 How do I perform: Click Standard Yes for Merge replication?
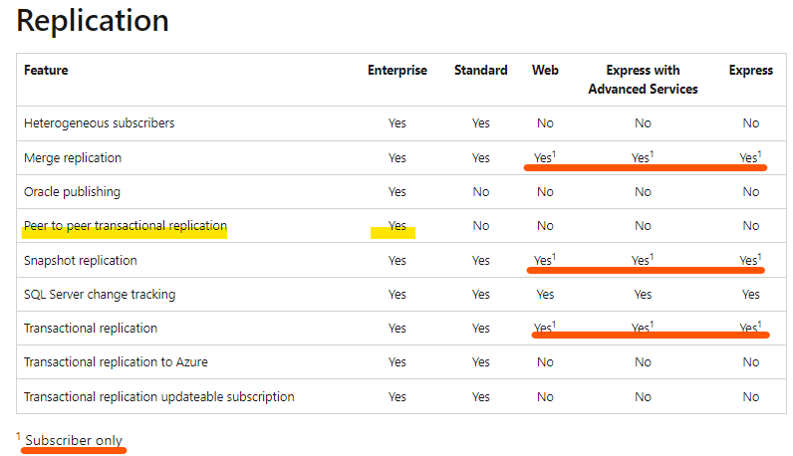[481, 158]
